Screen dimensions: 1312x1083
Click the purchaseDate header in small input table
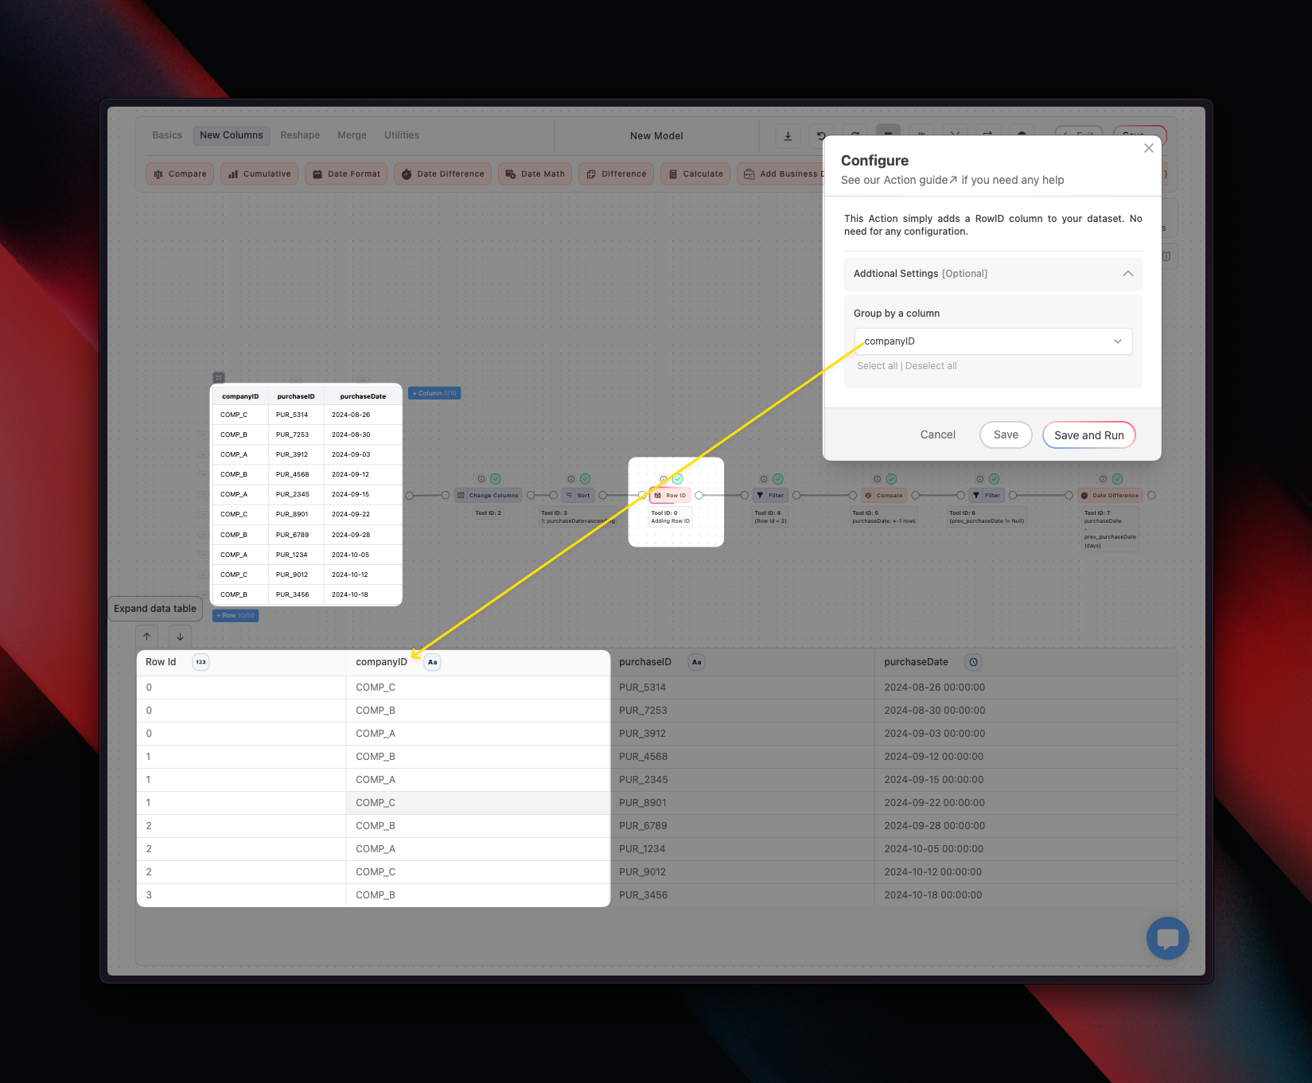click(363, 396)
